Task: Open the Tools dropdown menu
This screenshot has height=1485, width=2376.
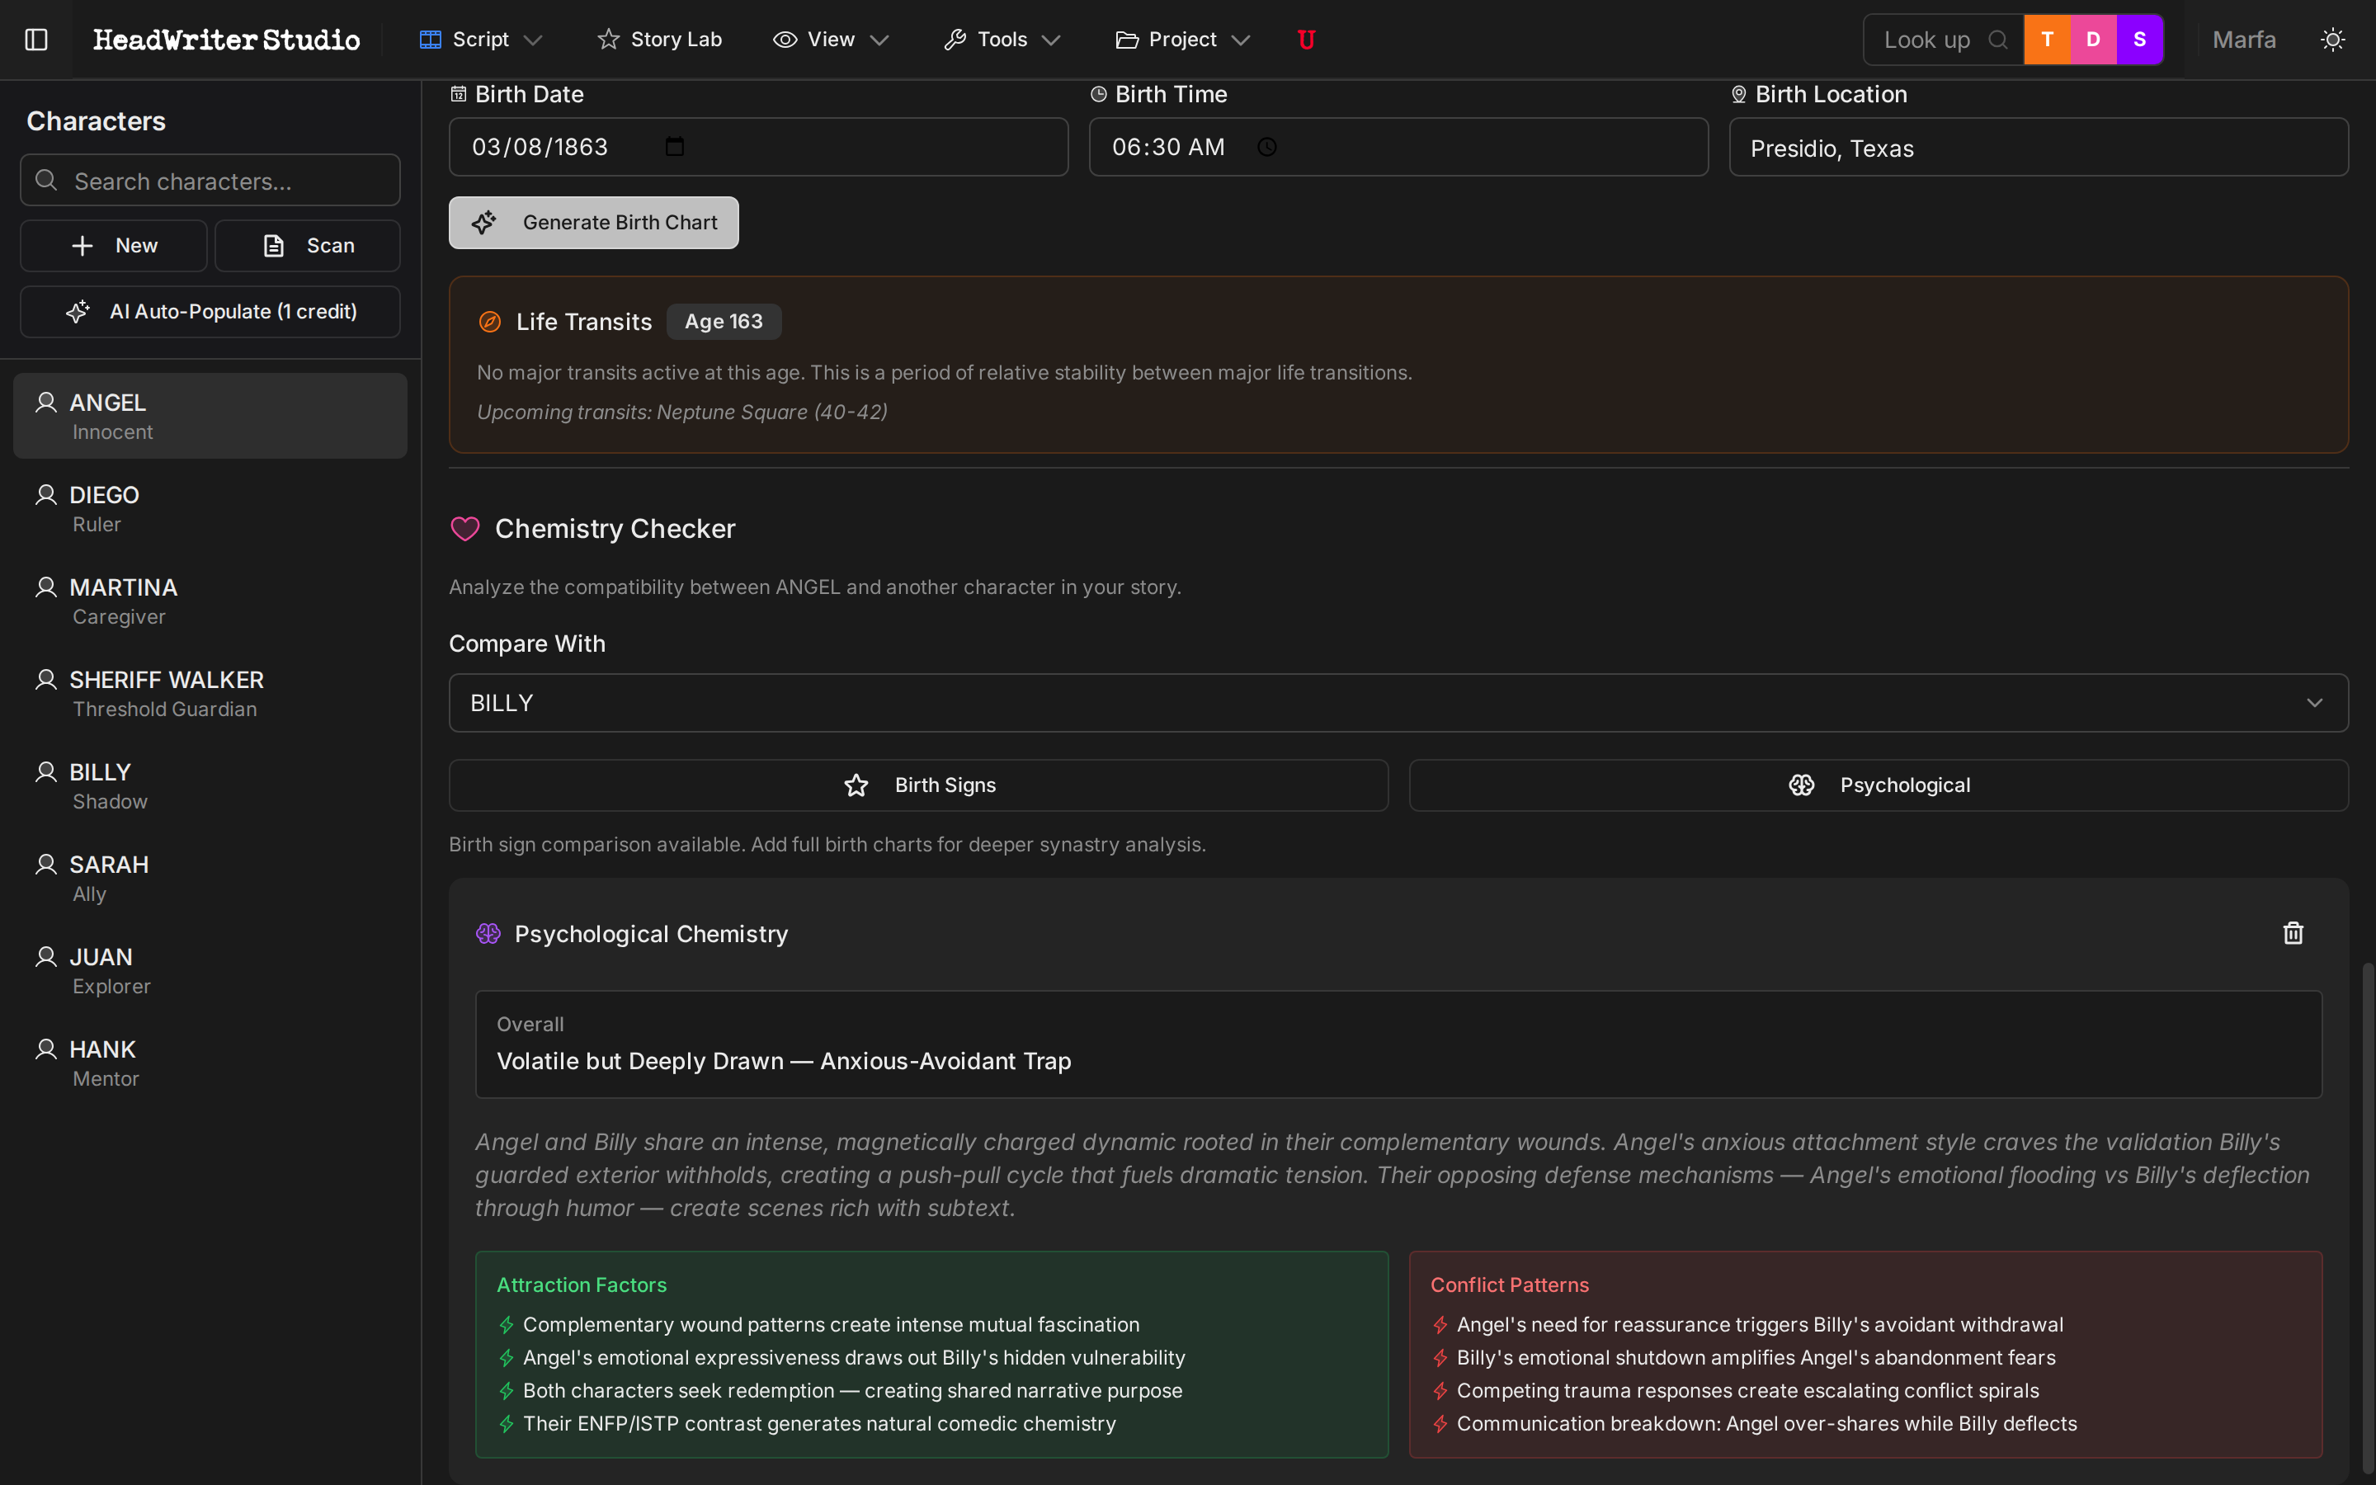Action: (1002, 40)
